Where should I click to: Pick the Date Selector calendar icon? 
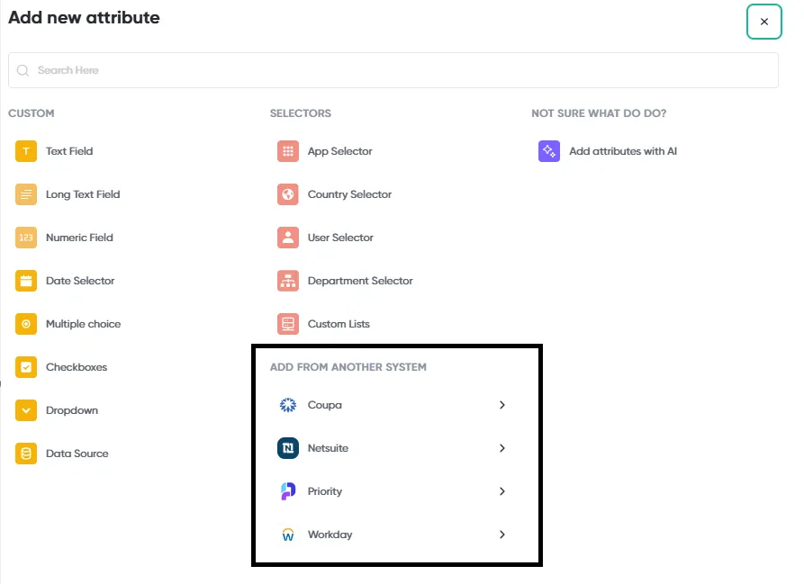(x=25, y=281)
